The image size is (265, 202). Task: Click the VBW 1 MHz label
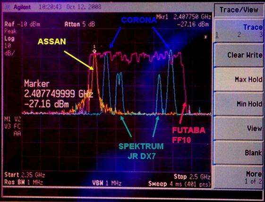[x=107, y=183]
